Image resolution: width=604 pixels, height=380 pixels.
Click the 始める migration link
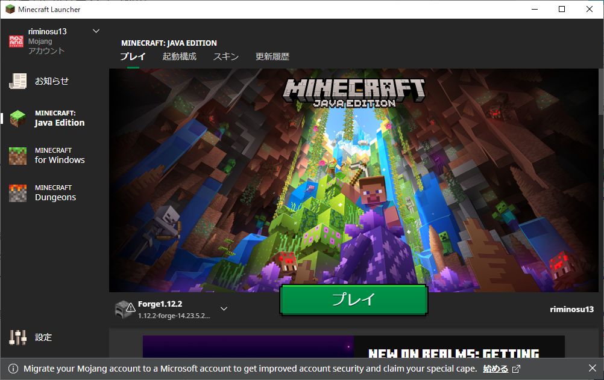(495, 368)
